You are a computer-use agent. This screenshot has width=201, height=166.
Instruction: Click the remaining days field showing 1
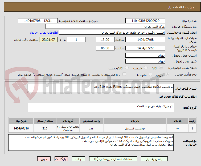[76, 39]
